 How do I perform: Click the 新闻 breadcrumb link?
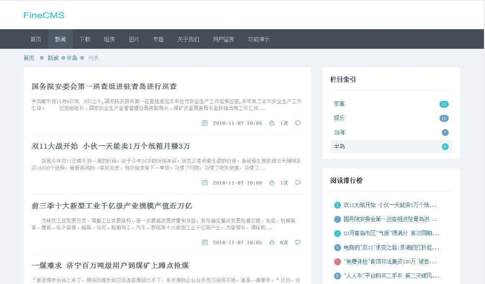(53, 58)
